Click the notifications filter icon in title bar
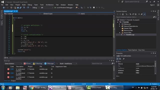 (119, 1)
